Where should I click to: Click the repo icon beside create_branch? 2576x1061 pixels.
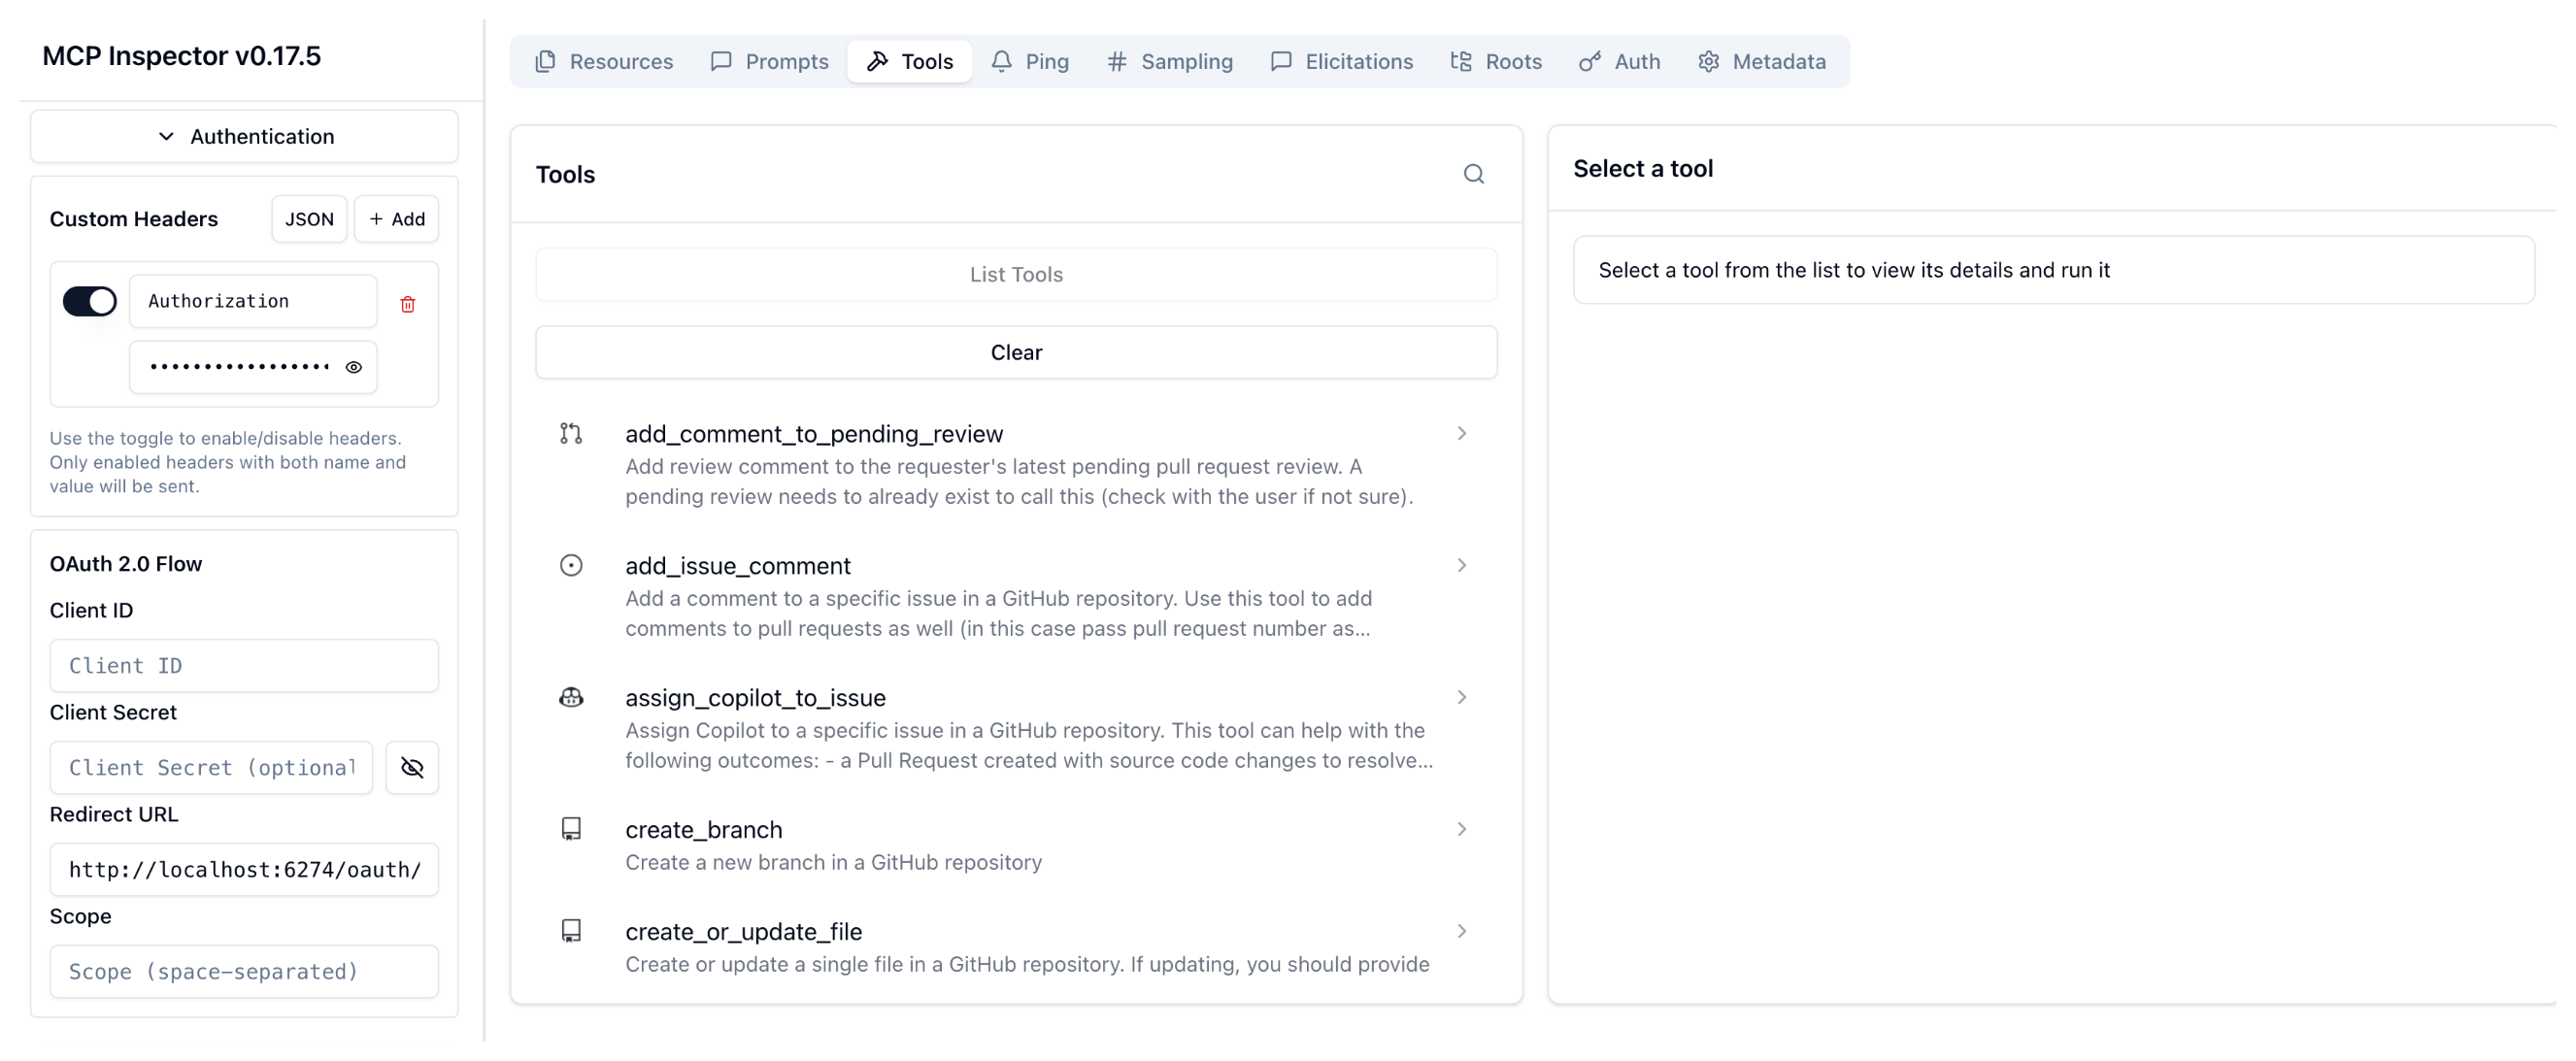571,829
